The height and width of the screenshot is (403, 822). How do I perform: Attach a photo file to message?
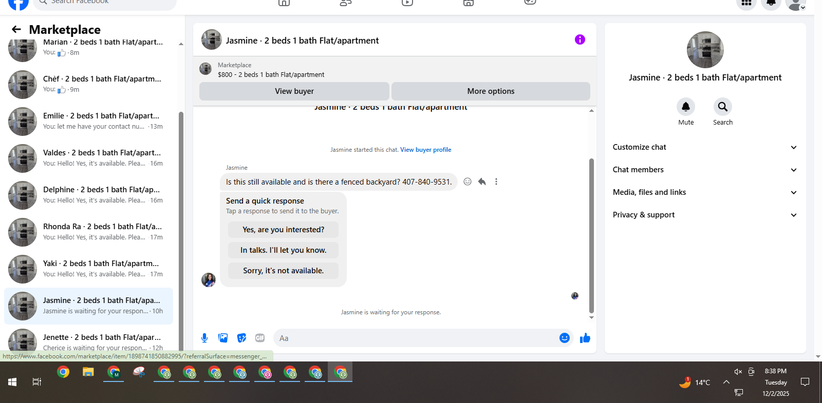point(223,338)
